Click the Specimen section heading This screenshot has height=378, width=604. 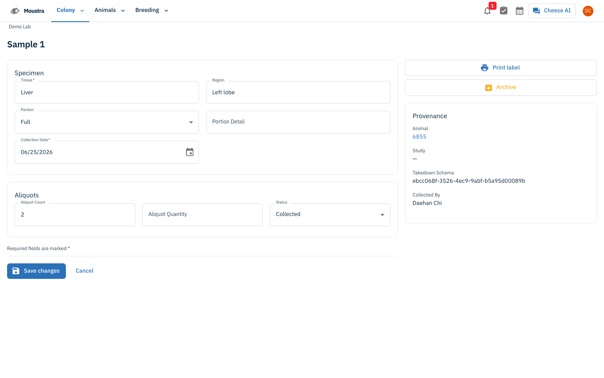point(29,73)
